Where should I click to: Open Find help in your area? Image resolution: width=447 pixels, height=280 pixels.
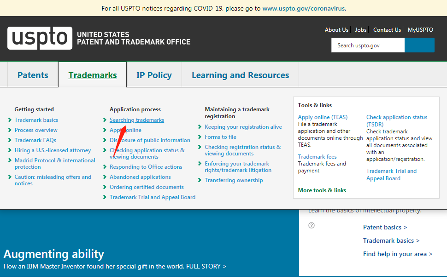pyautogui.click(x=398, y=254)
